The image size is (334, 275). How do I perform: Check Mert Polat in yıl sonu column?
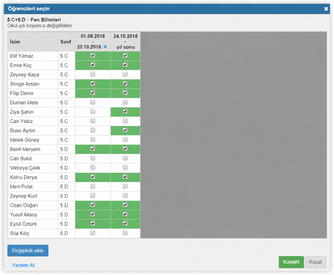[x=125, y=186]
